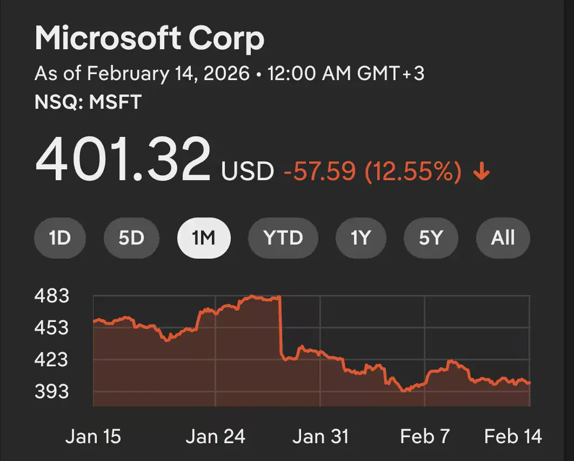Click the red down arrow icon

[x=481, y=173]
